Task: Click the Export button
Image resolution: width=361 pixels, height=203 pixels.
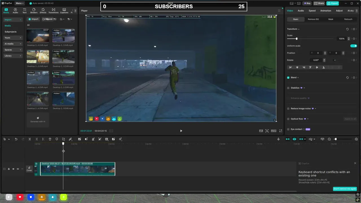Action: (x=333, y=3)
